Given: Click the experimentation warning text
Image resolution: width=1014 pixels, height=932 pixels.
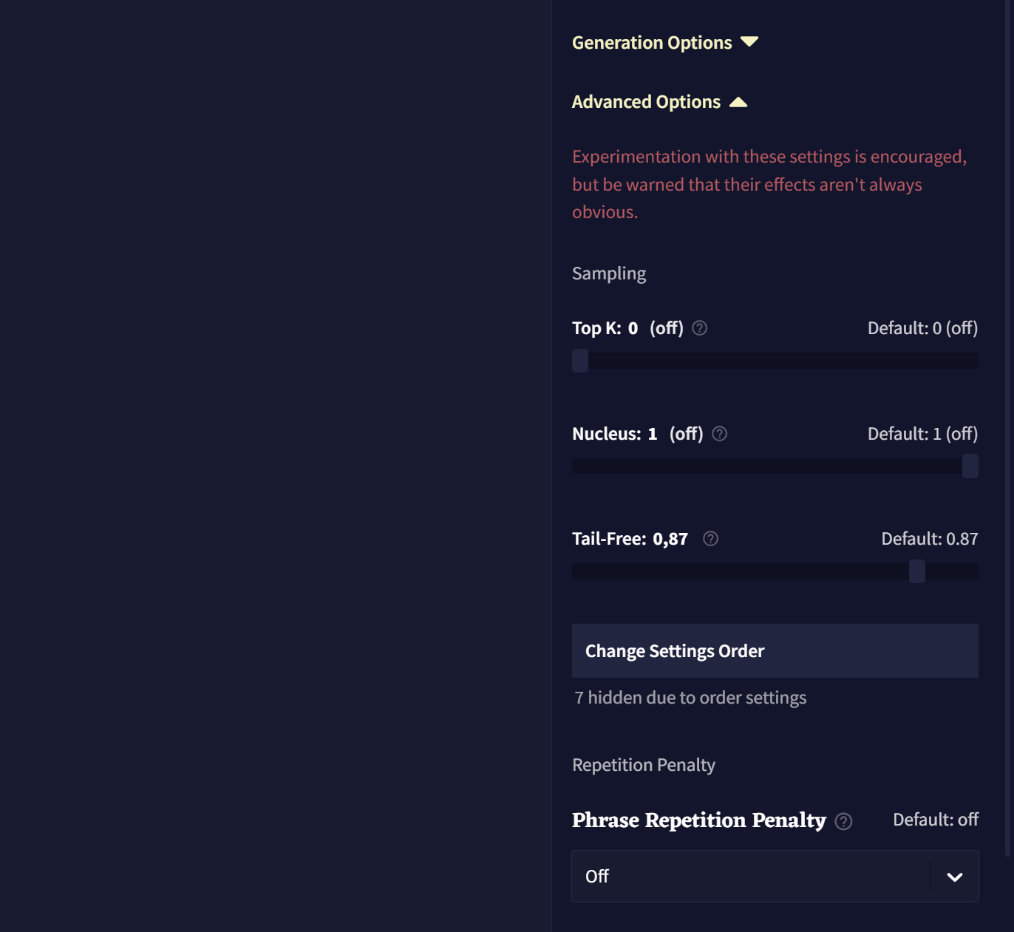Looking at the screenshot, I should click(769, 184).
